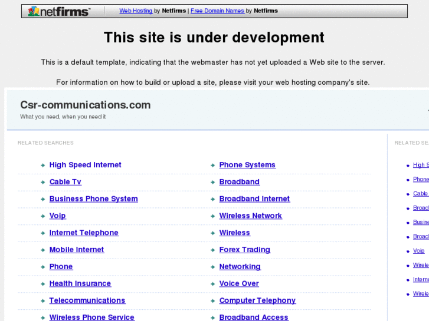The height and width of the screenshot is (321, 429).
Task: Open the Cable Tv bold link
Action: [x=66, y=182]
